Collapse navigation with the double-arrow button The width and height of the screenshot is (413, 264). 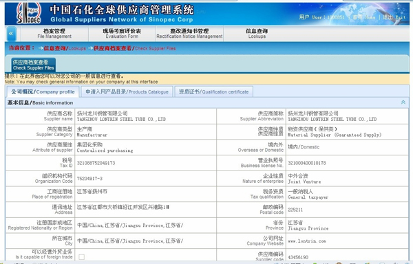pos(11,34)
